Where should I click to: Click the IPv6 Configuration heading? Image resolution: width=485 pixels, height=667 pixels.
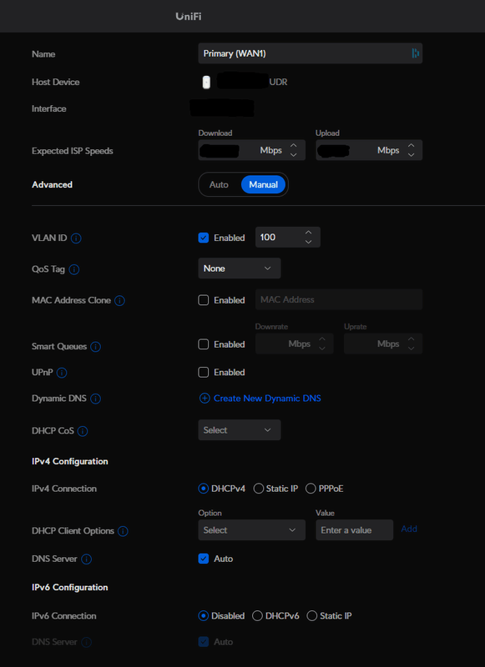tap(70, 588)
